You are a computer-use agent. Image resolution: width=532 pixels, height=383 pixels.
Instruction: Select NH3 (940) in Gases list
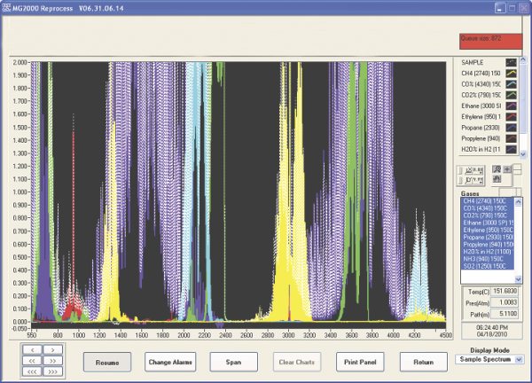(488, 259)
